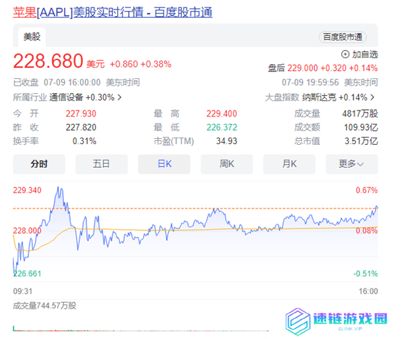Image resolution: width=404 pixels, height=339 pixels.
Task: Switch to the 五日 chart tab
Action: pyautogui.click(x=102, y=164)
